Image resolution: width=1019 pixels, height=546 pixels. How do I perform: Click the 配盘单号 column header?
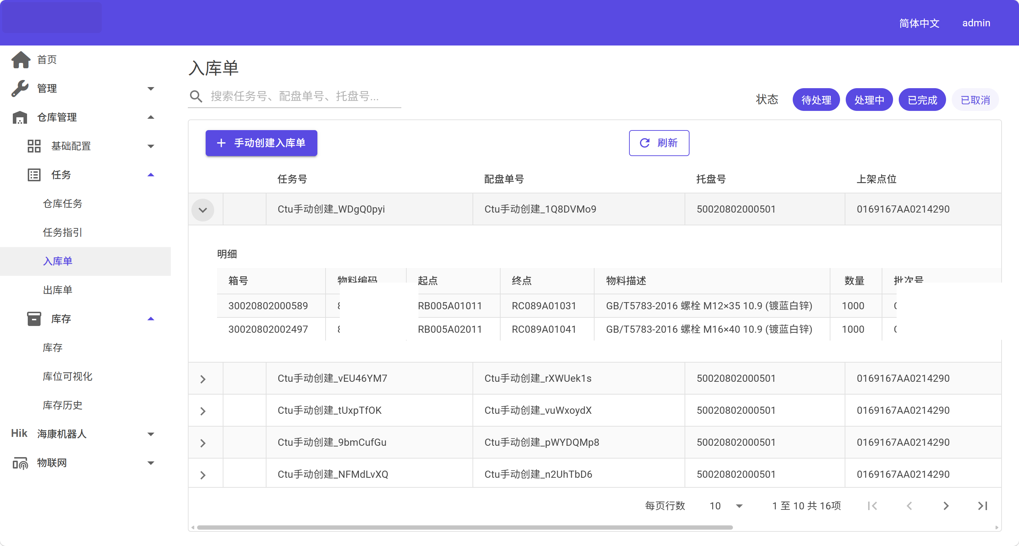(504, 179)
